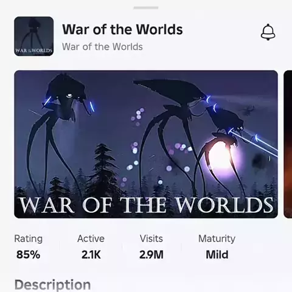Select the 85% rating value
This screenshot has height=292, width=292.
tap(28, 255)
